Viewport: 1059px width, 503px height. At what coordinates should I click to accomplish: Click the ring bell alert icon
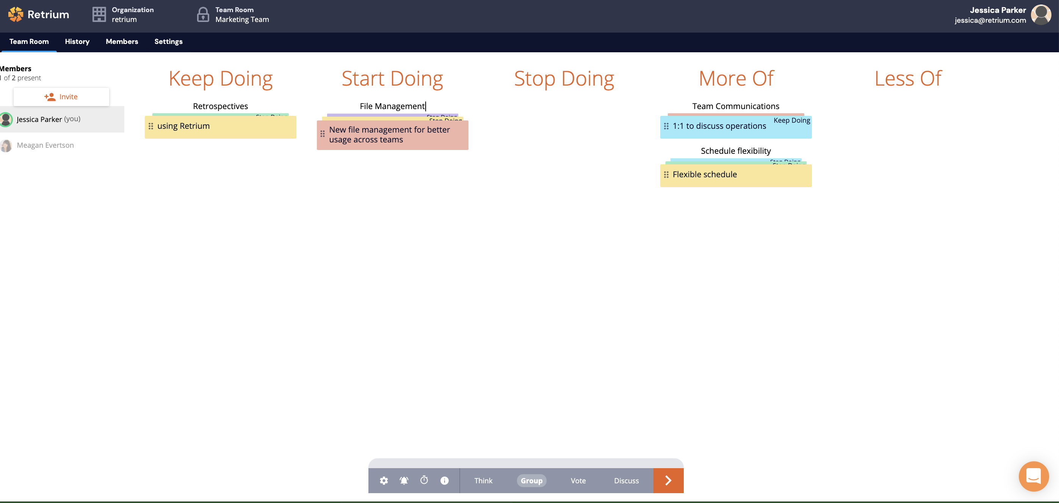pos(404,480)
